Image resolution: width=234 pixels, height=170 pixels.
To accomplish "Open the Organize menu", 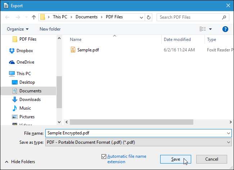I will pyautogui.click(x=17, y=29).
